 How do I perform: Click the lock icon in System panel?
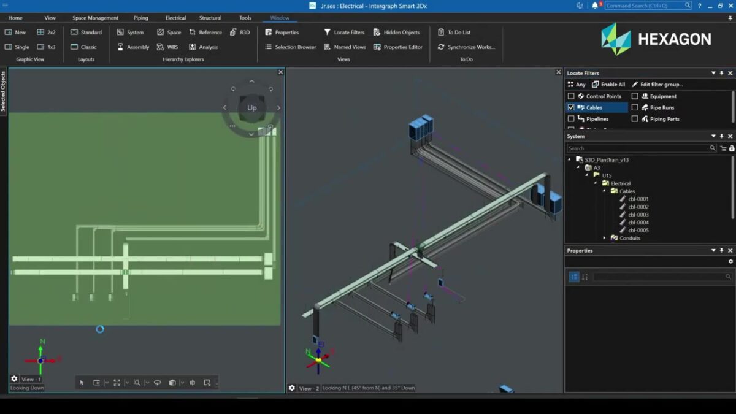click(731, 148)
